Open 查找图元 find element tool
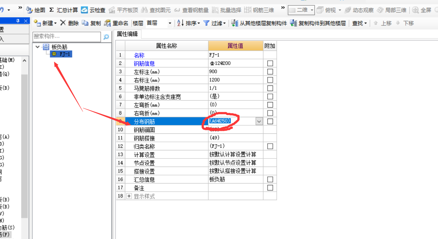Viewport: 438px width, 239px height. click(156, 10)
